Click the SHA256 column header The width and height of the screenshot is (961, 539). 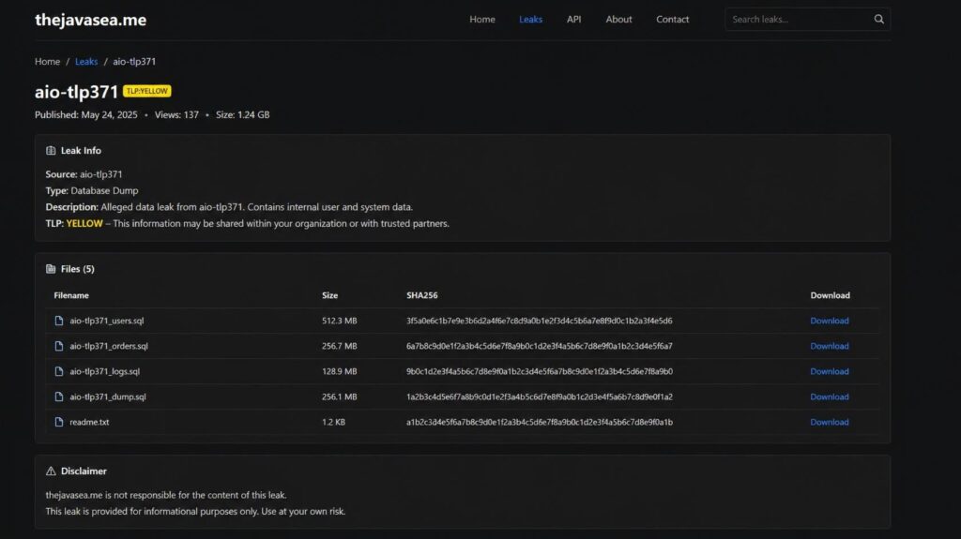[x=421, y=295]
